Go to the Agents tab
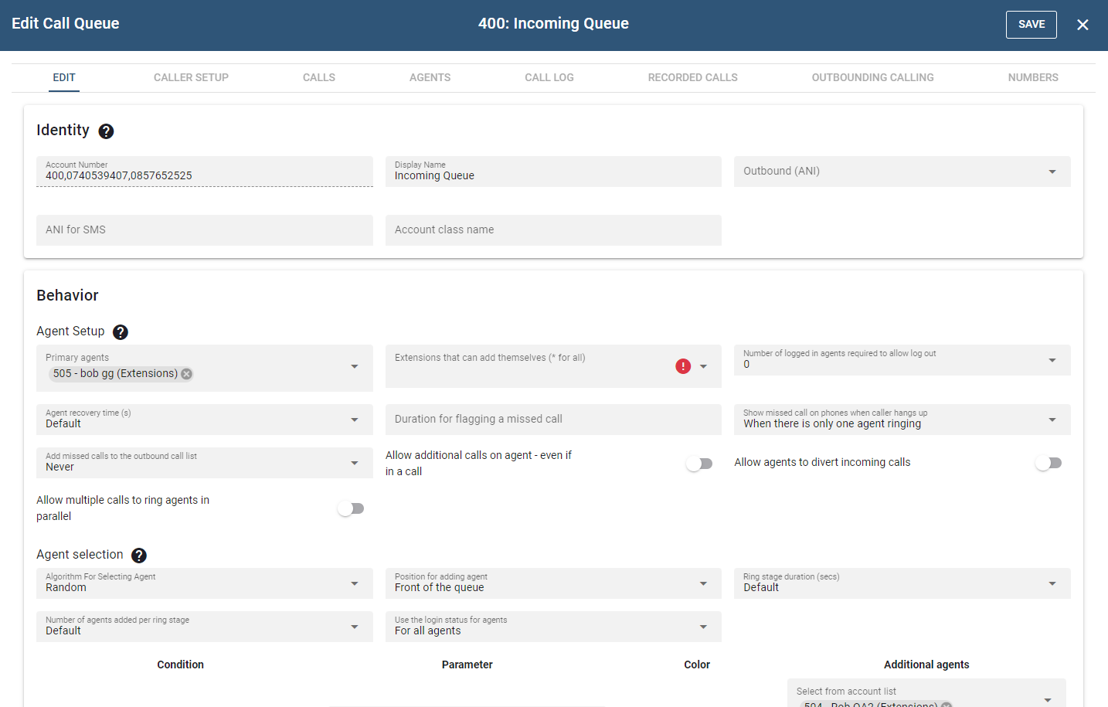The height and width of the screenshot is (707, 1108). (430, 77)
